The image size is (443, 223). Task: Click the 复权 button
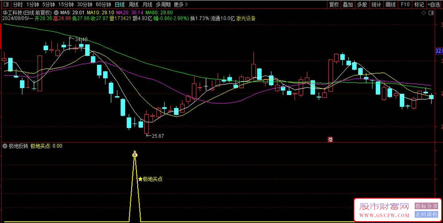334,4
